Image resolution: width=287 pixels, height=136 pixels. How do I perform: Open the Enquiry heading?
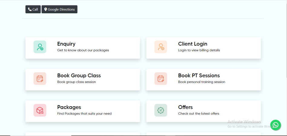[66, 44]
